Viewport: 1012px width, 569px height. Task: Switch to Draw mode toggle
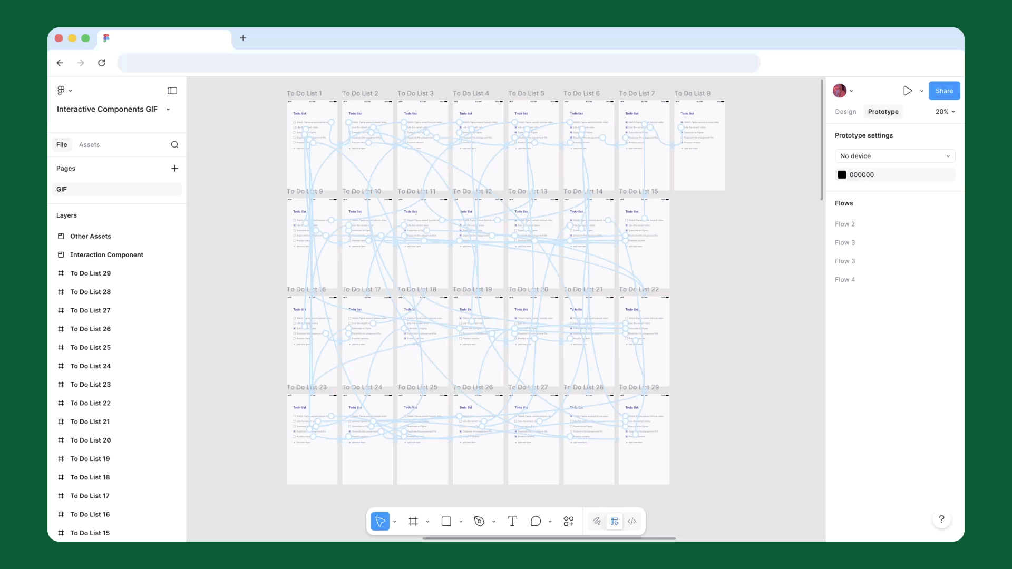(597, 521)
